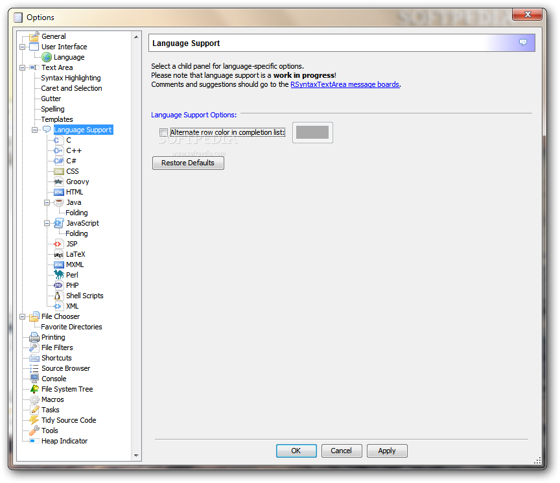This screenshot has width=560, height=483.
Task: Click the Heap Indicator tree item
Action: [x=64, y=441]
